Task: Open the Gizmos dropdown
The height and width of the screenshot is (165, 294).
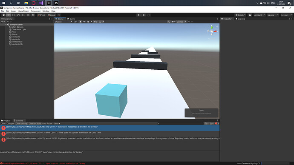Action: click(181, 22)
